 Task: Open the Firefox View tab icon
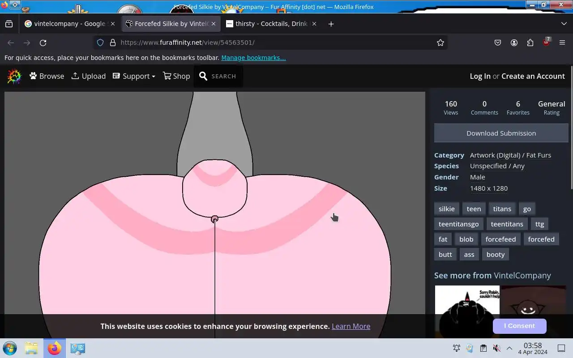click(x=9, y=24)
